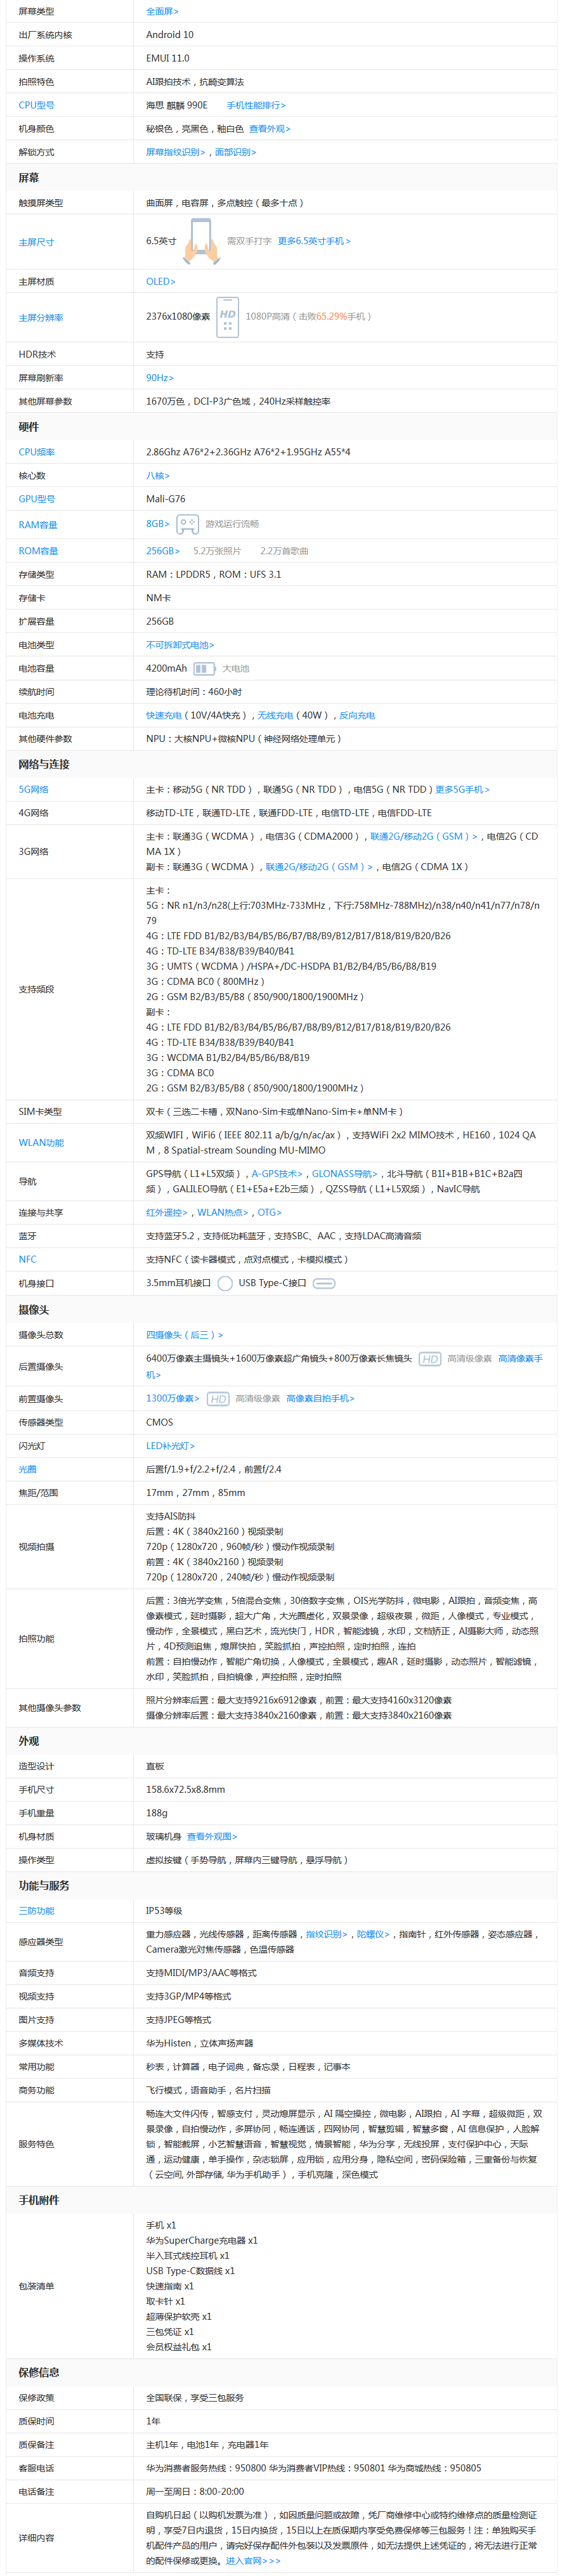Click the 'EMUI 11.0' operating system value
Viewport: 574px width, 2576px height.
168,58
